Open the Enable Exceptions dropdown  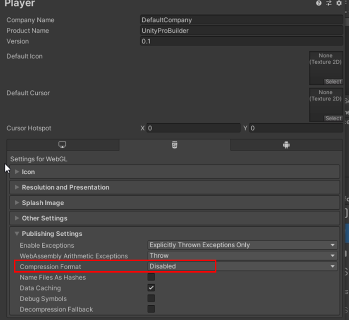243,245
